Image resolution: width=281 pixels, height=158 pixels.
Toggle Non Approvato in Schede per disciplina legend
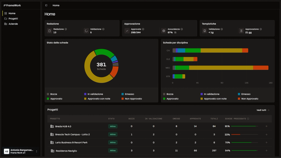click(x=248, y=99)
